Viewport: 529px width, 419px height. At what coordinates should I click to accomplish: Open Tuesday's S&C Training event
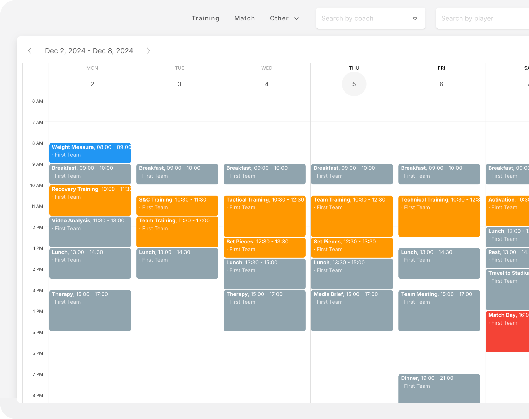177,206
